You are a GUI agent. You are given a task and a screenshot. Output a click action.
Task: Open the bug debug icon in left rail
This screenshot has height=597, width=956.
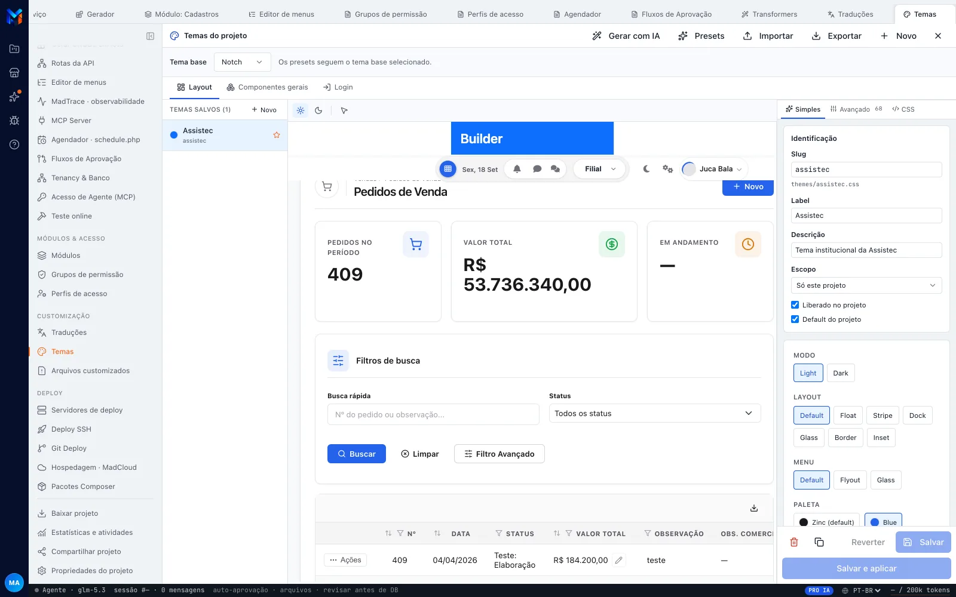[x=14, y=121]
